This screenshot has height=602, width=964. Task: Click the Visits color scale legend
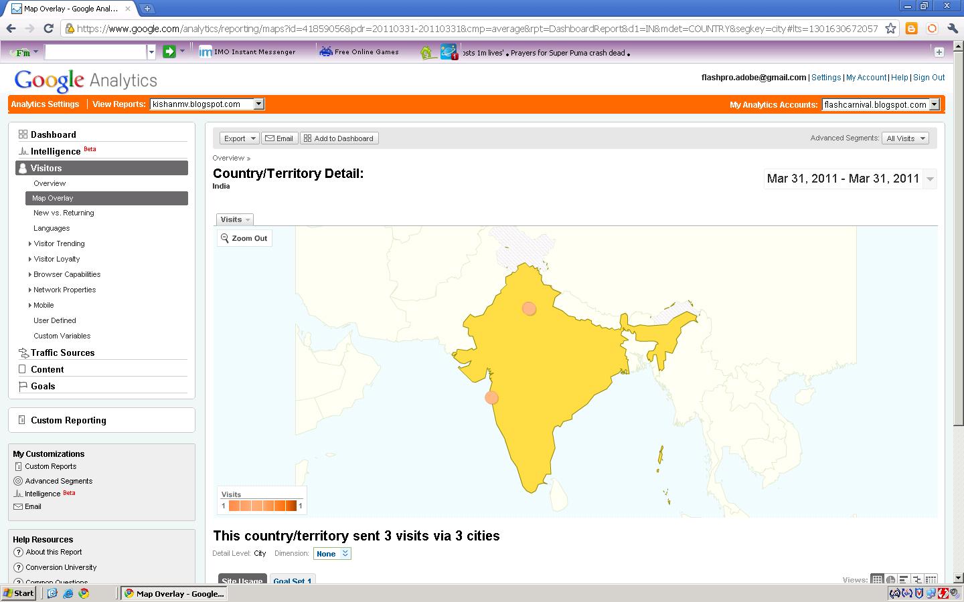[x=262, y=506]
